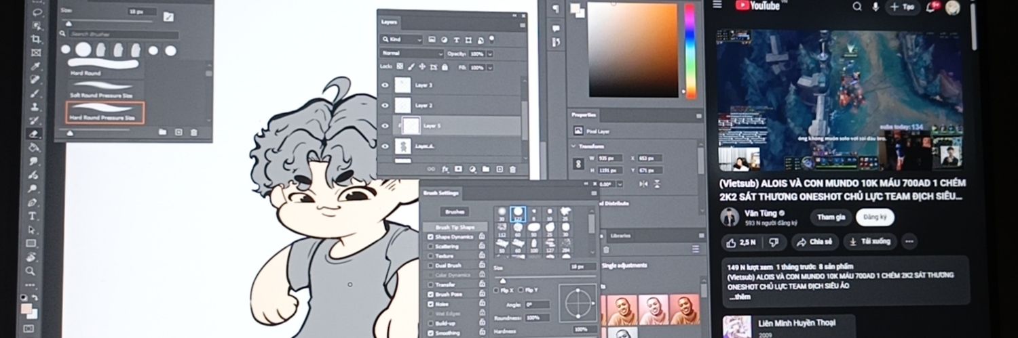Open the Kind filter dropdown in Layers
Viewport: 1018px width, 338px height.
(x=401, y=40)
